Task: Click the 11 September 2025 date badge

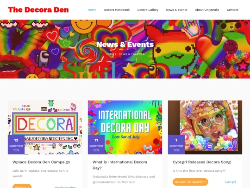Action: tap(96, 145)
